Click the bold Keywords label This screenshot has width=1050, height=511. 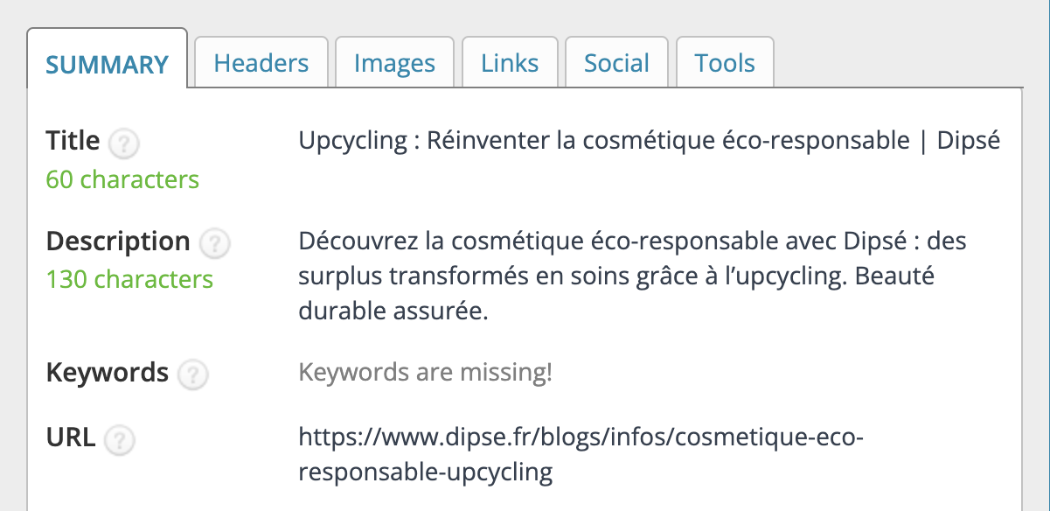107,373
